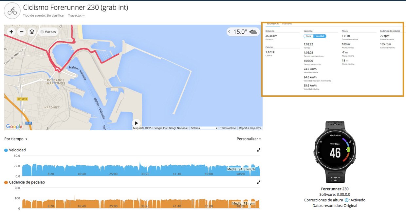
Task: Zoom out on the map
Action: 22,32
